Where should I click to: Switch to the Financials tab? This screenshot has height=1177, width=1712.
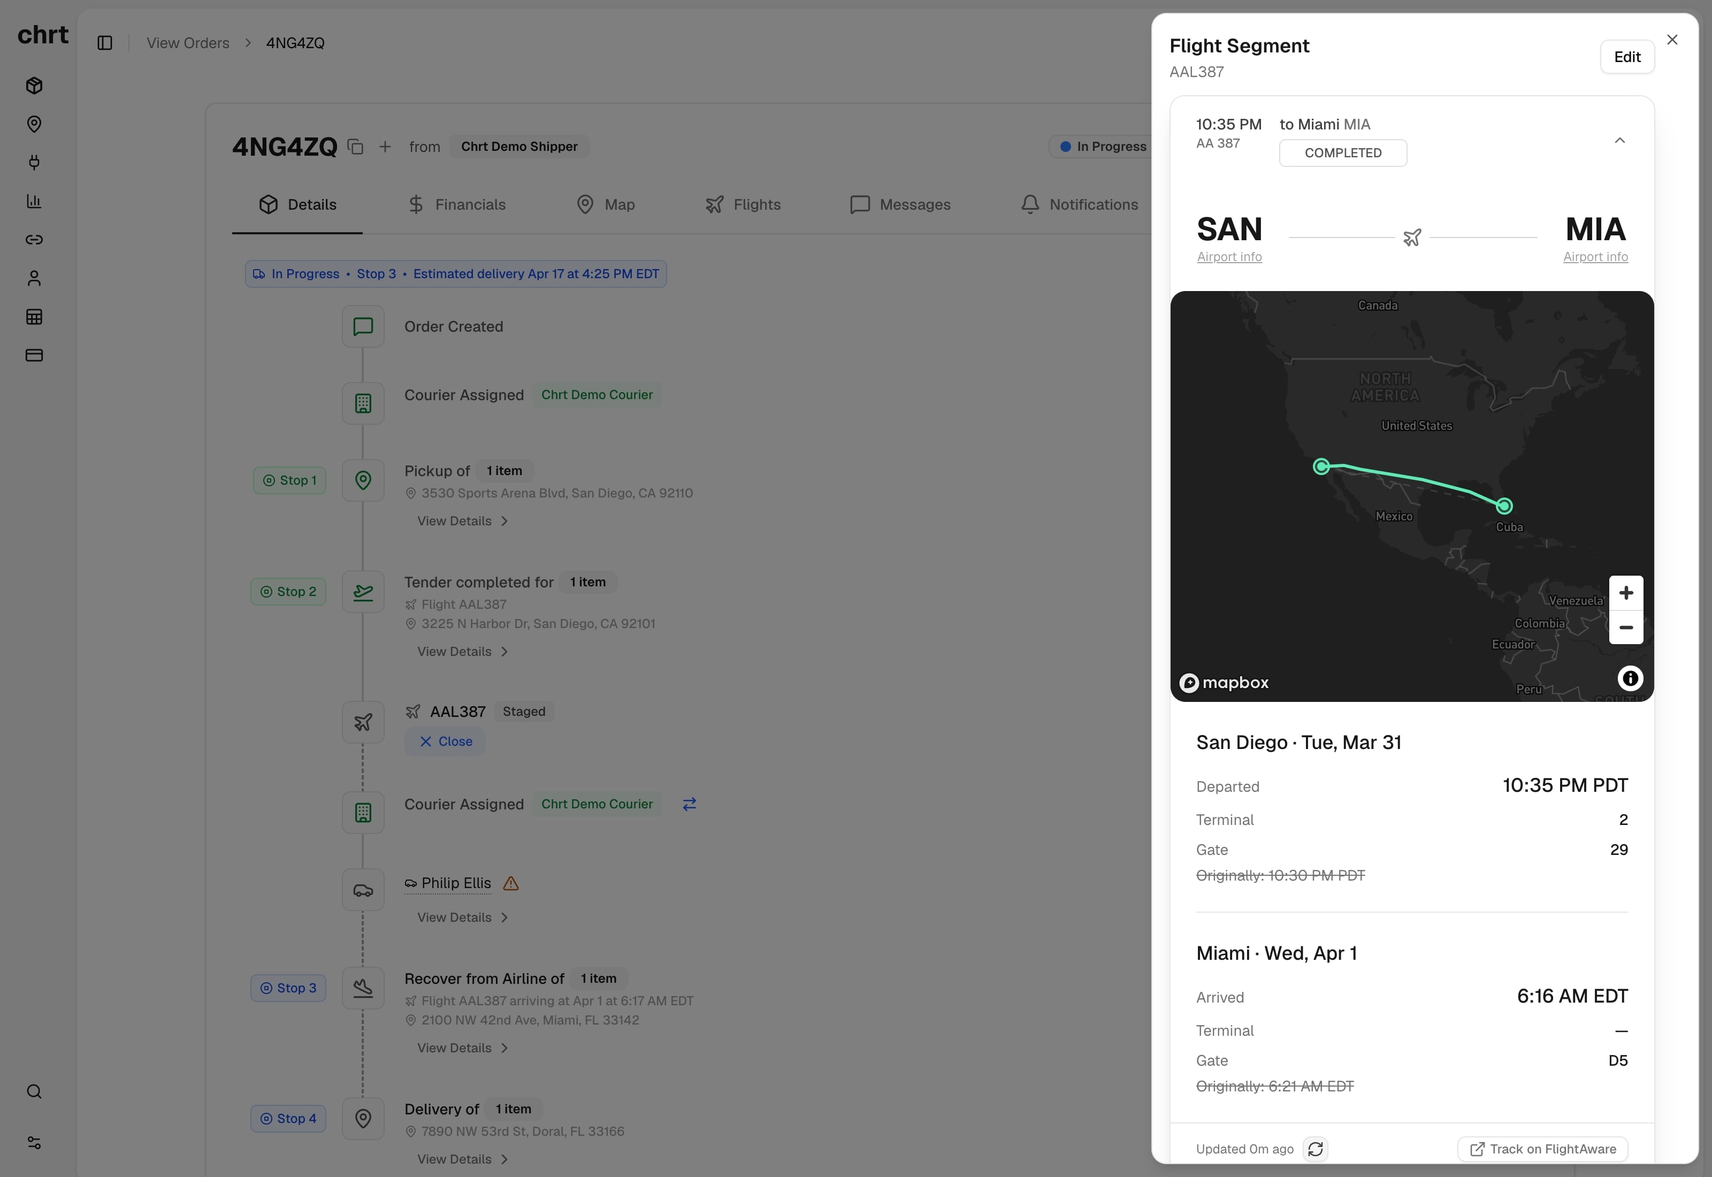pos(456,204)
